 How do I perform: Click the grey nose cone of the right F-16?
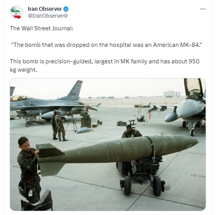184,109
